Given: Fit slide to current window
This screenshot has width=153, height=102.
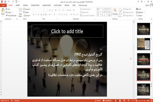Looking at the screenshot, I should (151, 101).
